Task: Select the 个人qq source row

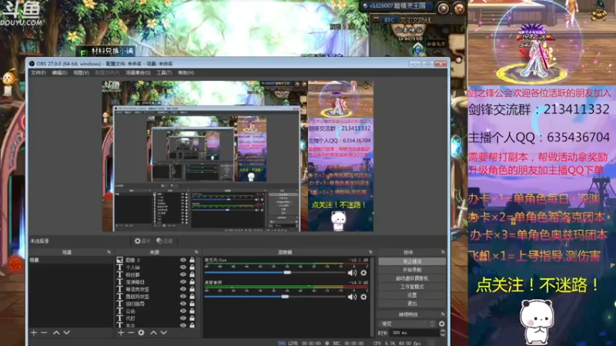Action: pyautogui.click(x=156, y=267)
